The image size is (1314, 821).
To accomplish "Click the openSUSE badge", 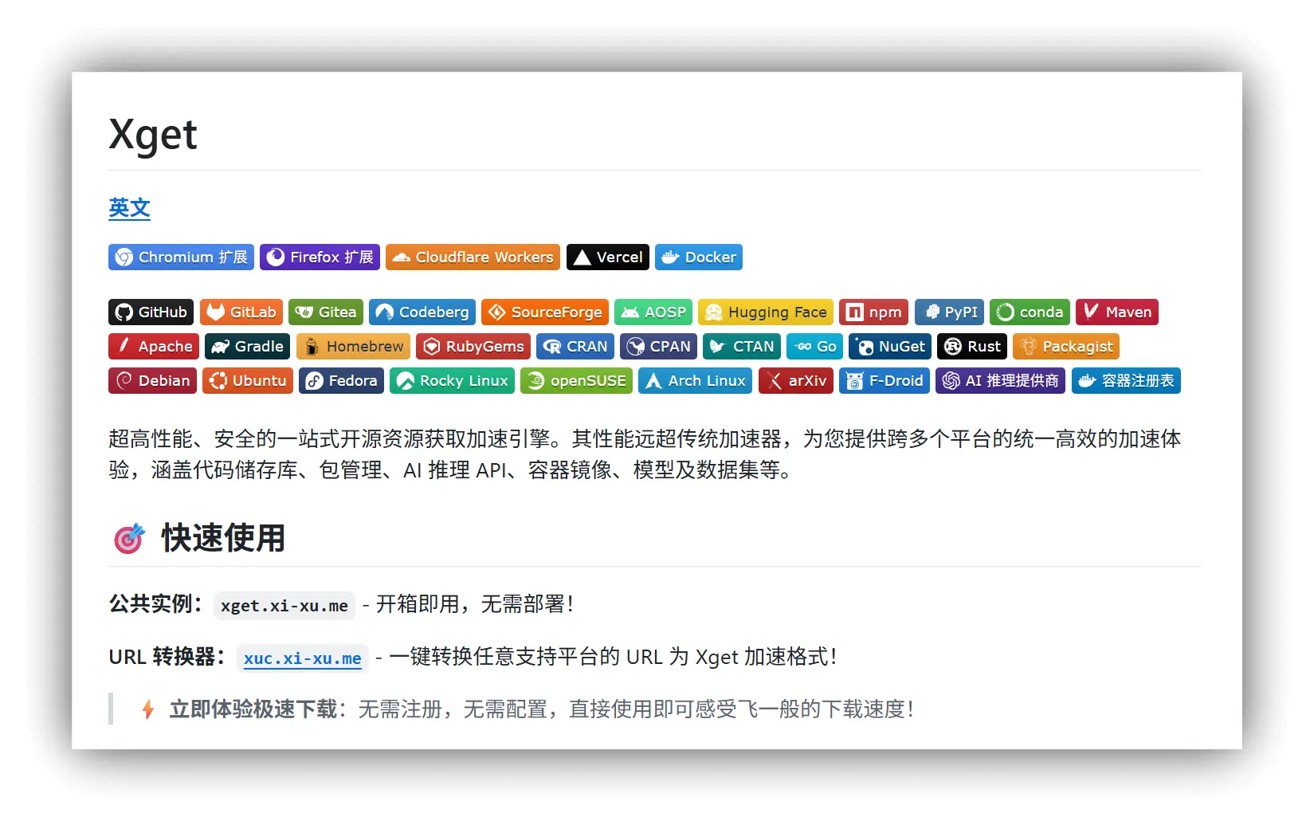I will coord(577,381).
